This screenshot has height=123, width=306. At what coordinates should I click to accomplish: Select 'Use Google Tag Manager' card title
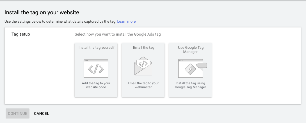pyautogui.click(x=190, y=50)
